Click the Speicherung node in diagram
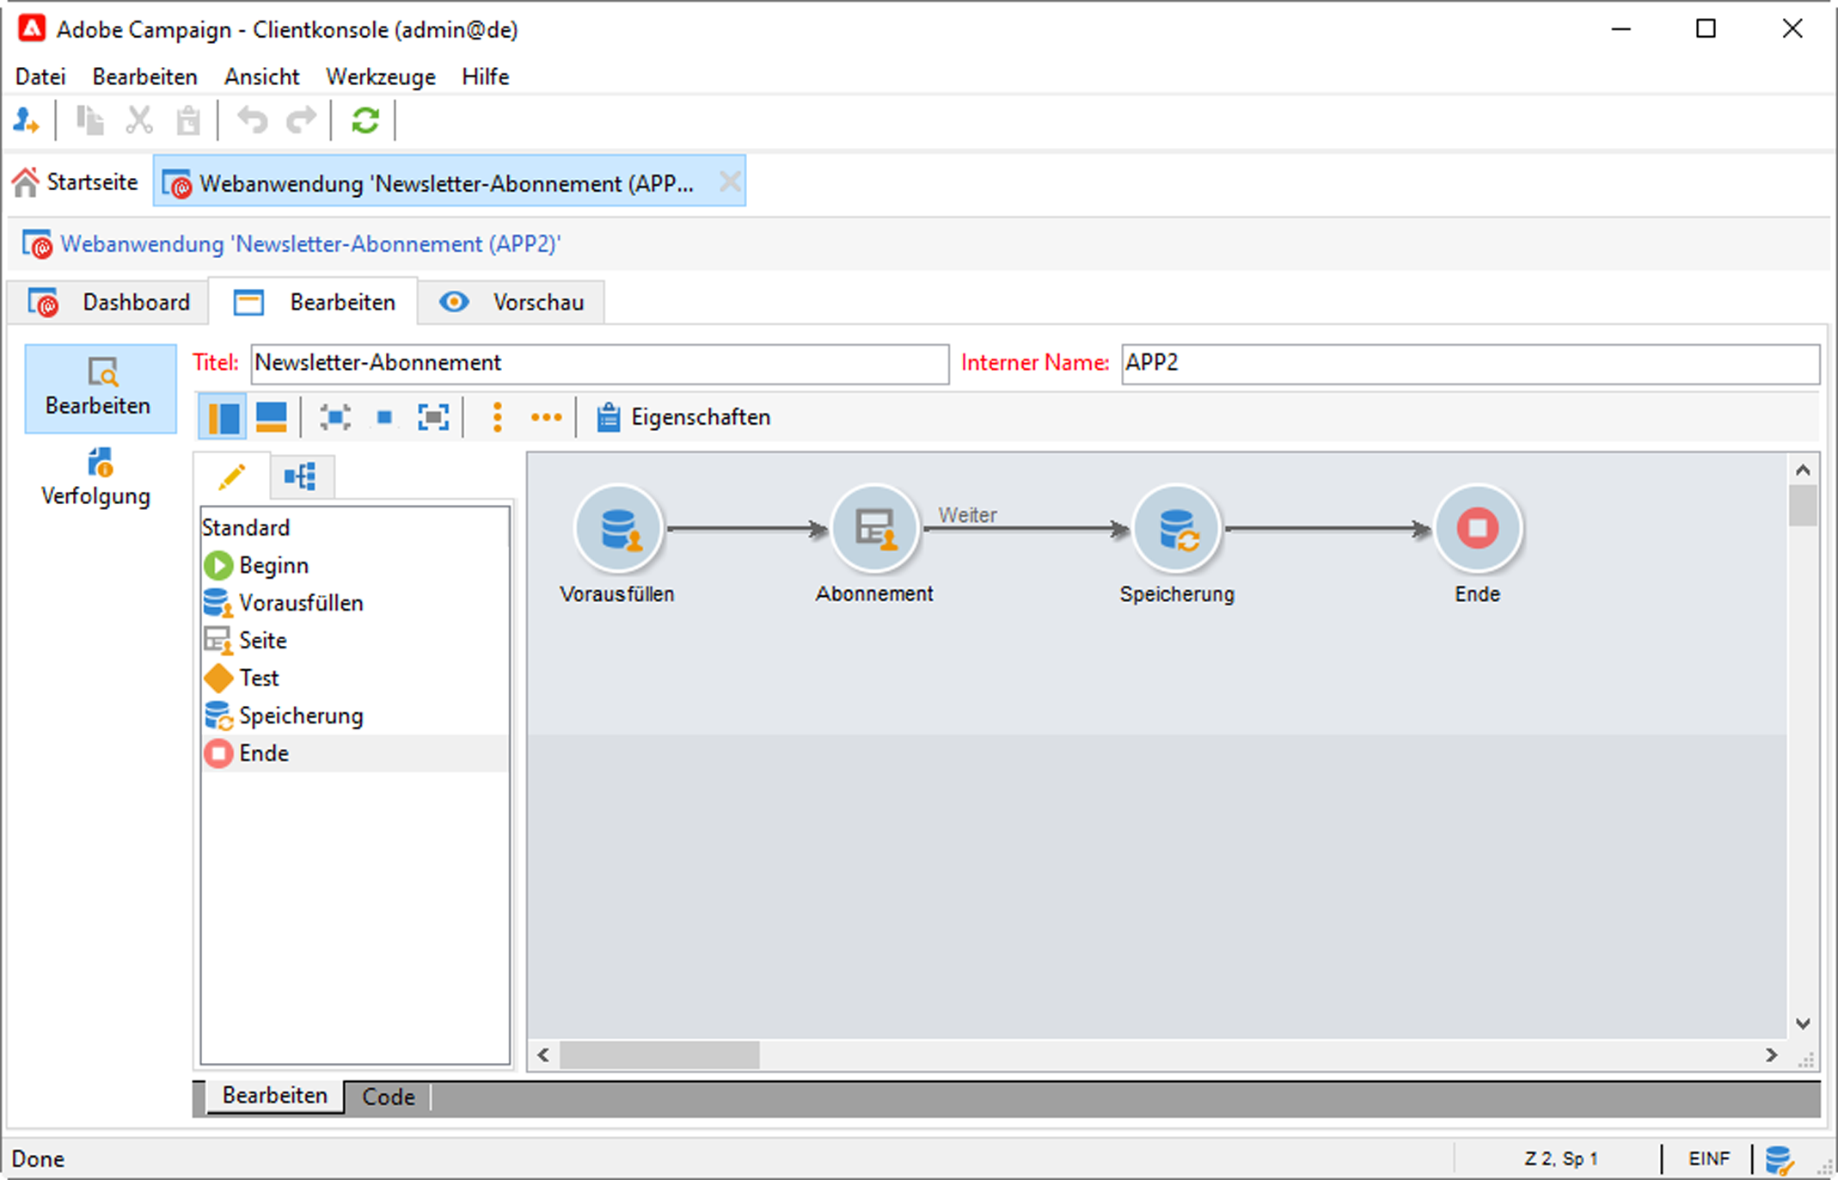The image size is (1838, 1180). pos(1176,528)
